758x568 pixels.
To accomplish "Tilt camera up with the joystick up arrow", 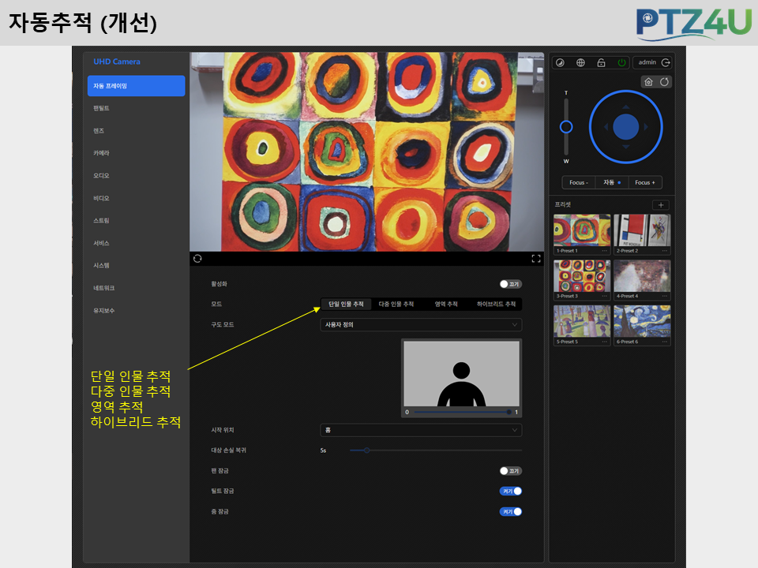I will coord(626,106).
